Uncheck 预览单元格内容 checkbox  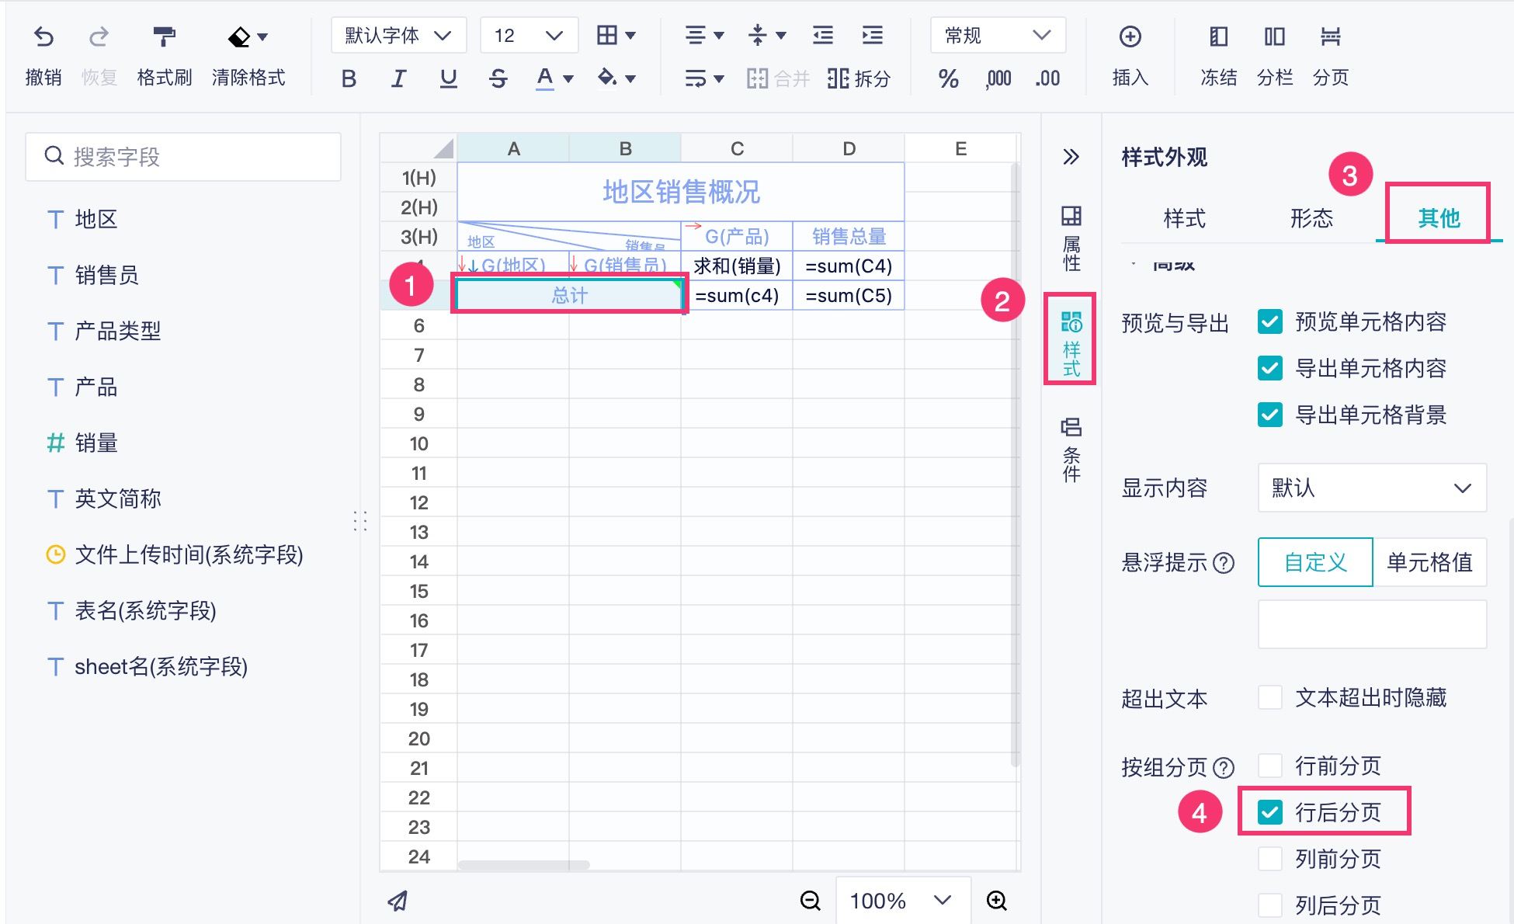1270,321
